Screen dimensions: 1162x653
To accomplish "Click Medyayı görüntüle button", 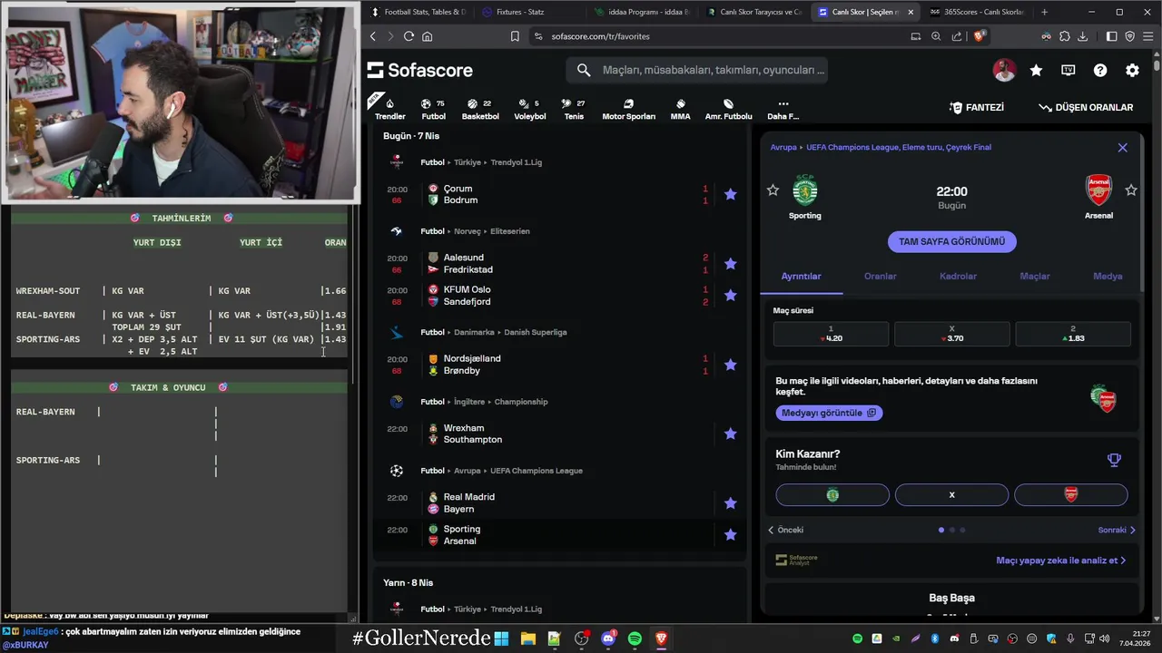I will [828, 413].
